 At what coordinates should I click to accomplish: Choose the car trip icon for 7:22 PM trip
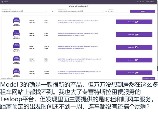point(16,59)
